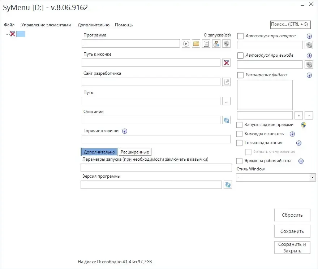Screen dimensions: 318x269
Task: Click info icon next to Горячие клавиши
Action: 125,131
